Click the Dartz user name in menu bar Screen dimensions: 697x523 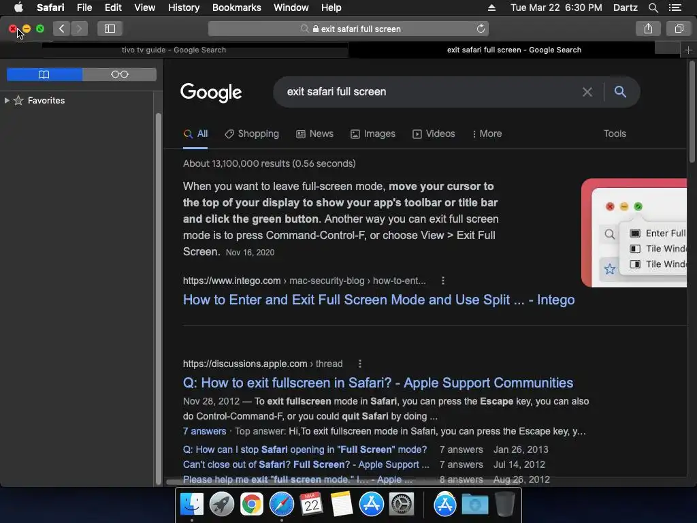(x=626, y=7)
